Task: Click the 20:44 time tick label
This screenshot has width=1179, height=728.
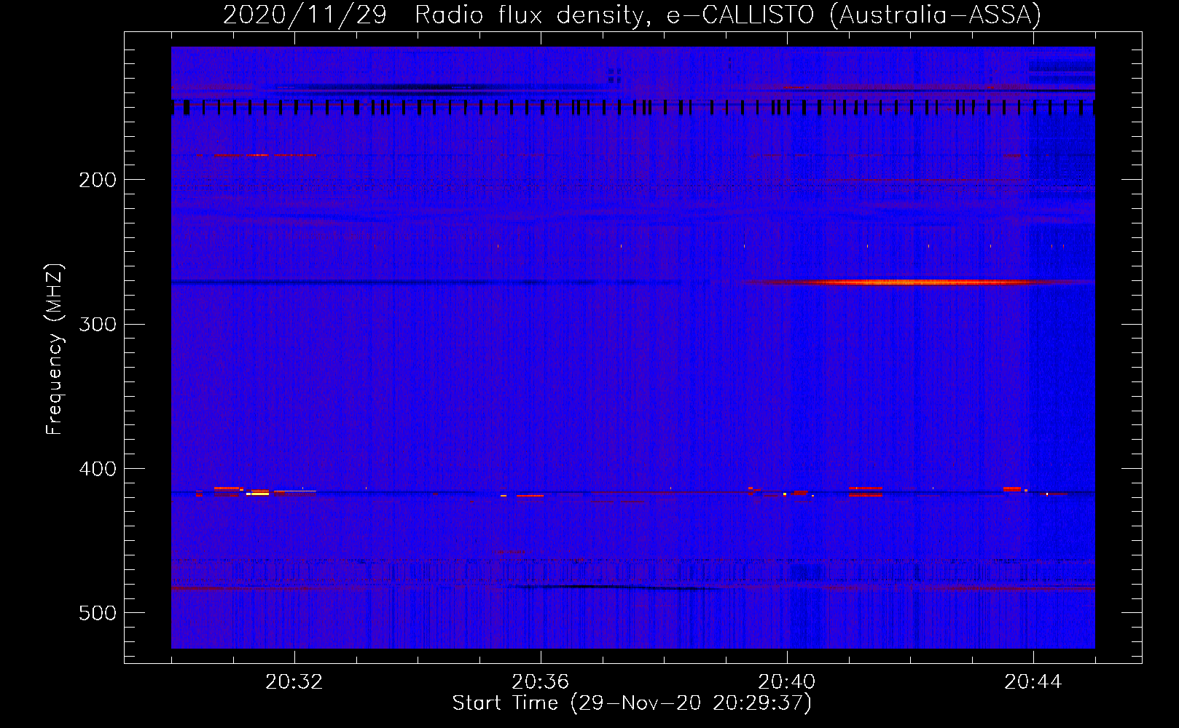Action: point(1033,682)
